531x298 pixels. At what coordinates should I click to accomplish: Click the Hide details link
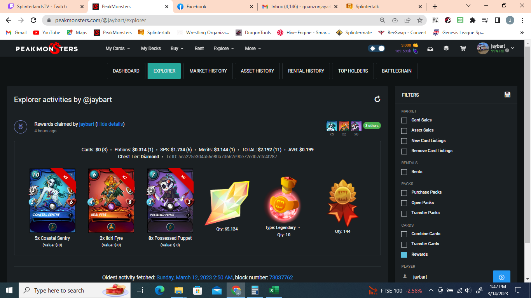pos(110,124)
